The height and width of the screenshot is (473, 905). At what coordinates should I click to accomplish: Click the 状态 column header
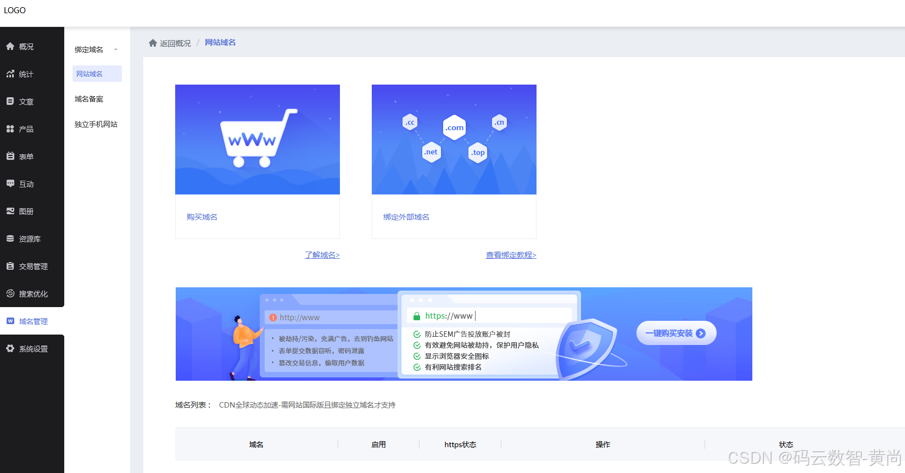786,444
